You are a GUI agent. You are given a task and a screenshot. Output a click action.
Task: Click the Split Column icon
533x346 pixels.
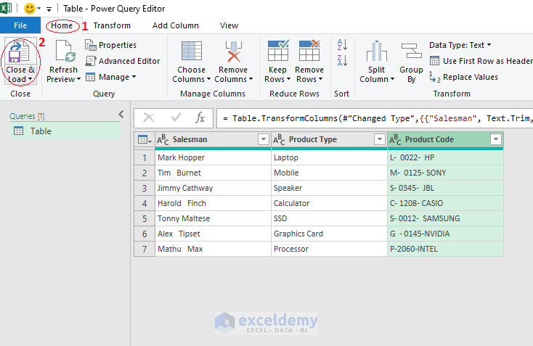(377, 52)
